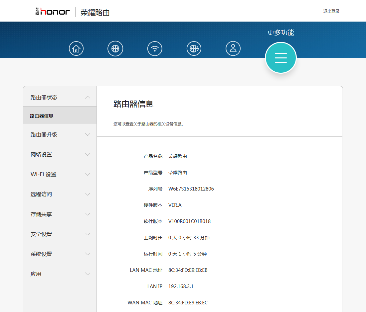Click the 产品名称 value 荣耀路由
The width and height of the screenshot is (366, 312).
pyautogui.click(x=178, y=156)
